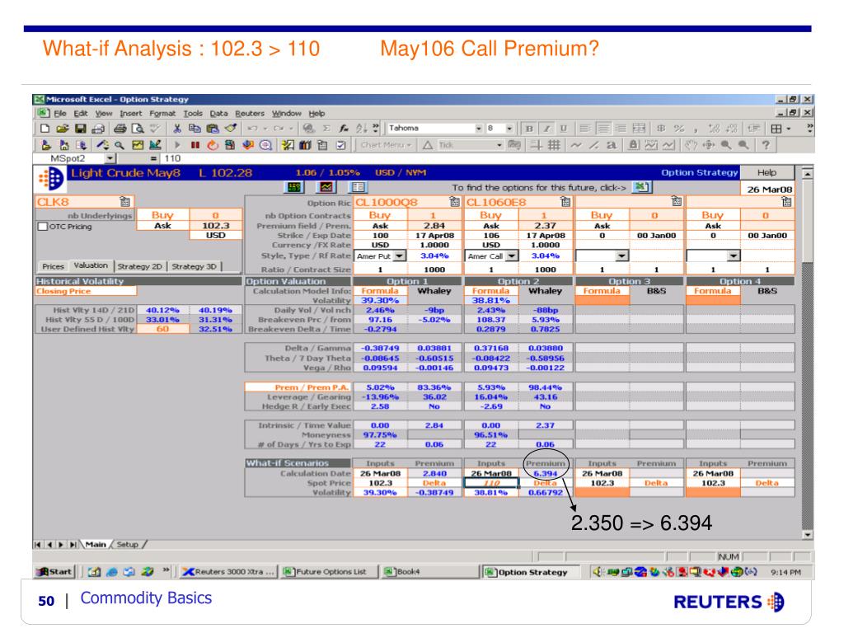Click the find options icon after 'click->'

click(640, 187)
